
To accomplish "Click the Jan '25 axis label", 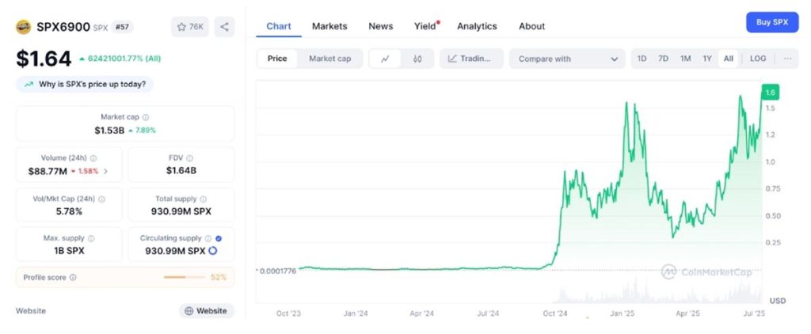I will click(622, 313).
